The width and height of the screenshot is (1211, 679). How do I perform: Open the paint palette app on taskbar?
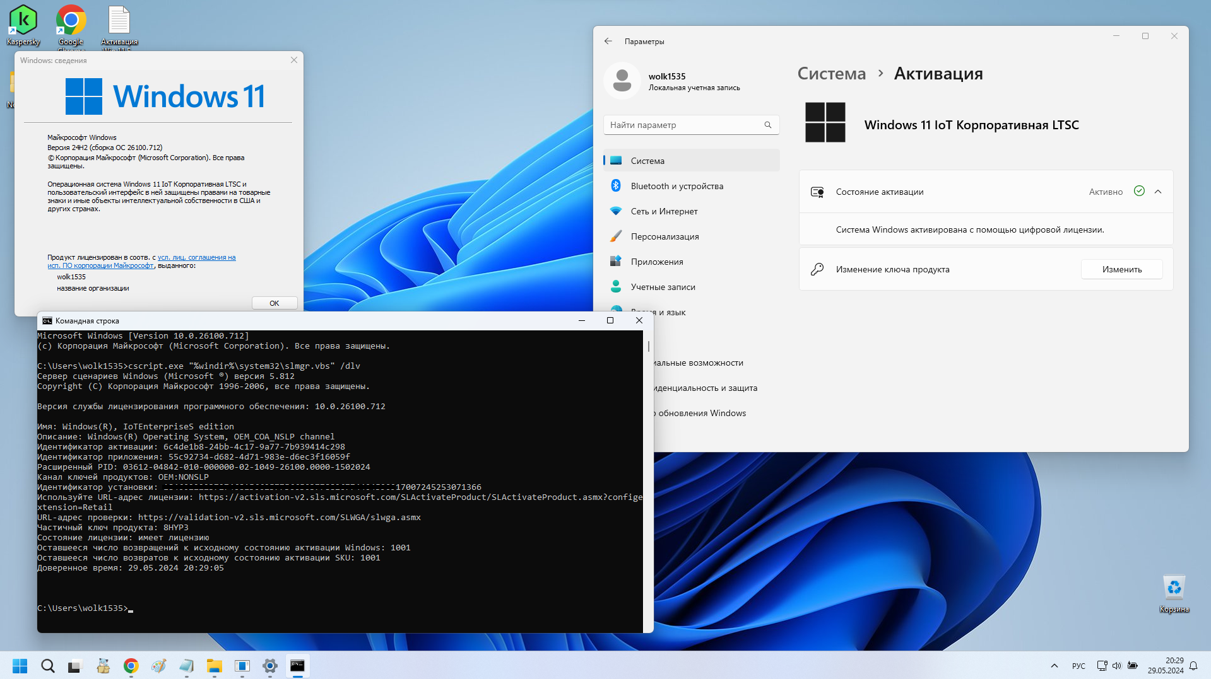(x=159, y=666)
